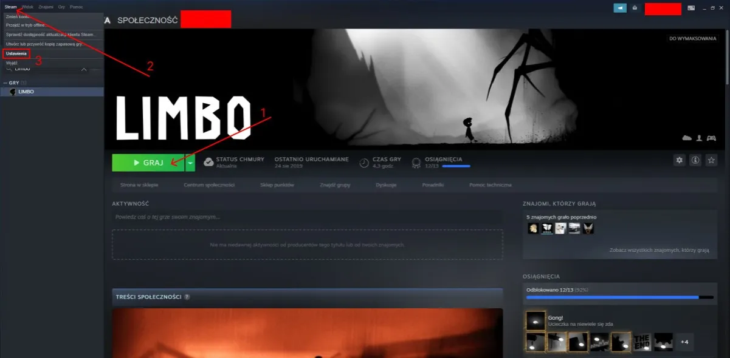Open Sklep punktów link
The image size is (730, 358).
(x=277, y=184)
